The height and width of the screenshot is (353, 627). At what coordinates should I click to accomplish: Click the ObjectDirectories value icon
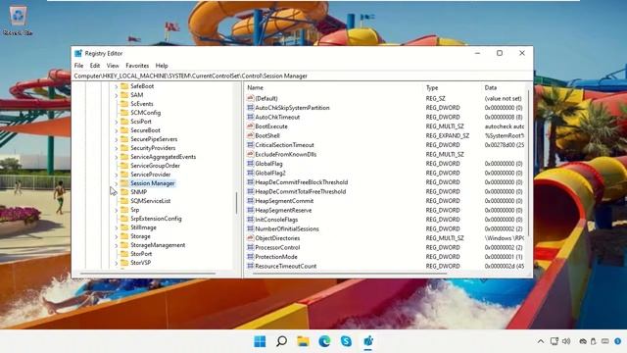coord(251,237)
